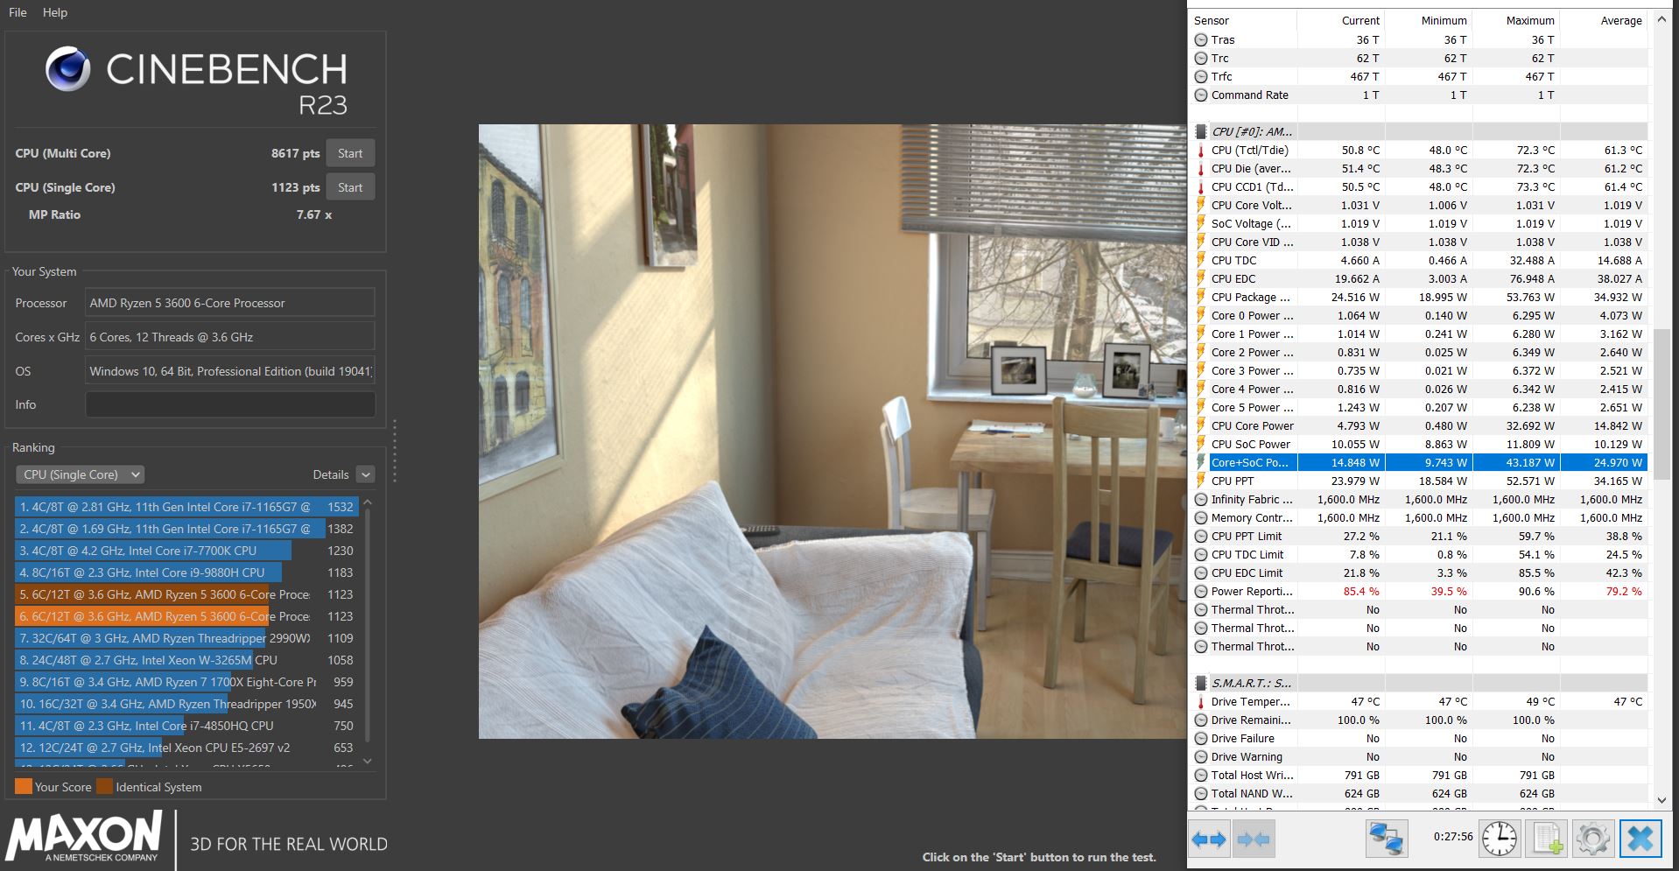Click lightning icon of CPU SoC Power row
This screenshot has width=1679, height=871.
coord(1201,444)
